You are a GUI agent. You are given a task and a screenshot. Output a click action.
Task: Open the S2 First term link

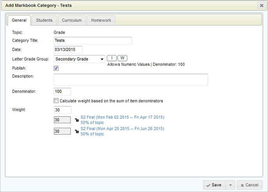coord(122,117)
